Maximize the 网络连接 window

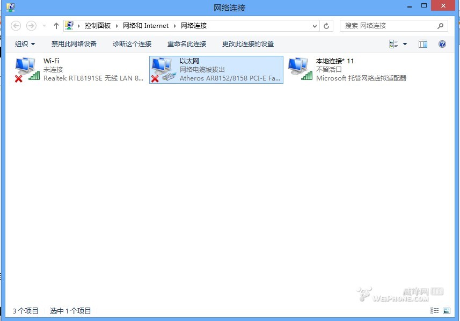click(424, 6)
